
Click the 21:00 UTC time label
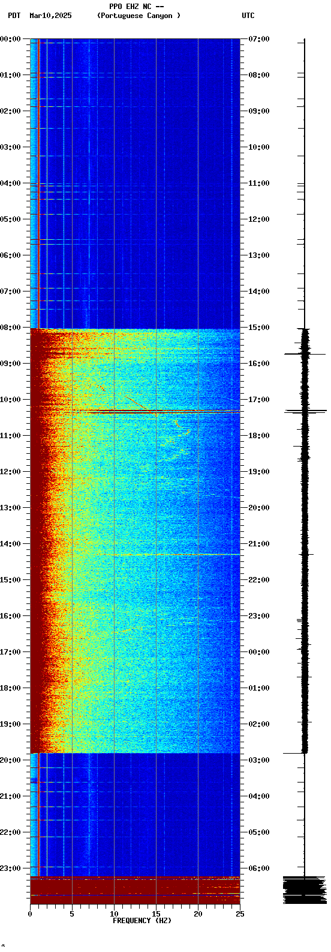(x=259, y=544)
